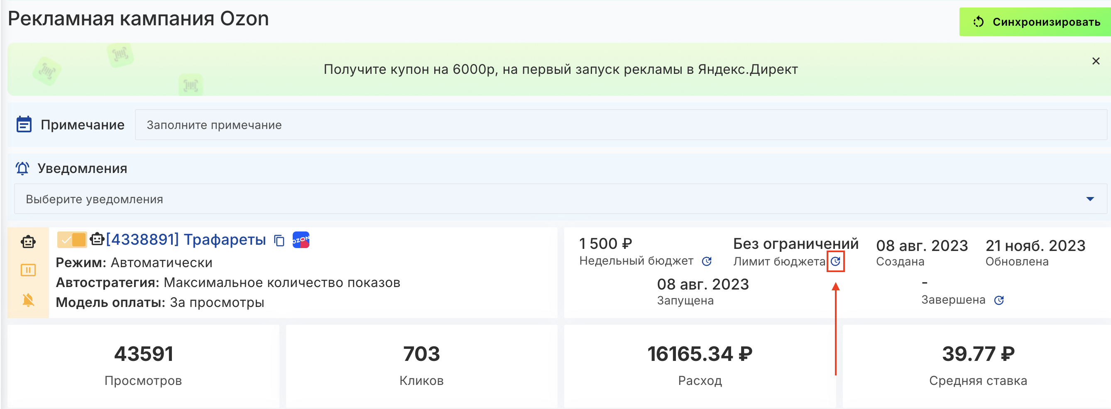Click the muted bell notification icon
The height and width of the screenshot is (409, 1111).
coord(28,299)
